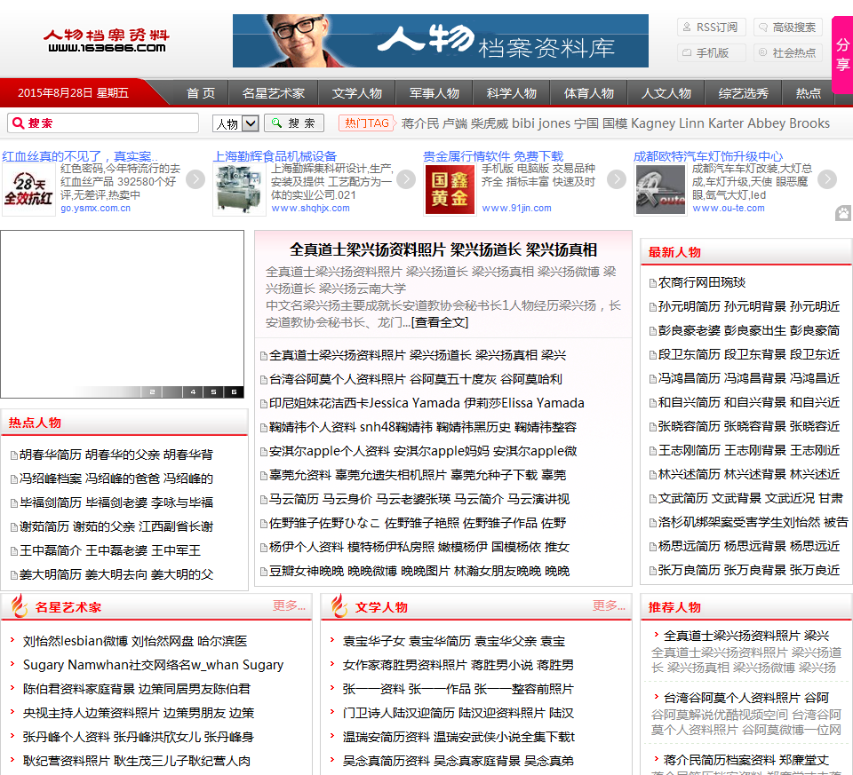Viewport: 853px width, 775px height.
Task: Click the gray paw icon at right edge
Action: tap(844, 213)
